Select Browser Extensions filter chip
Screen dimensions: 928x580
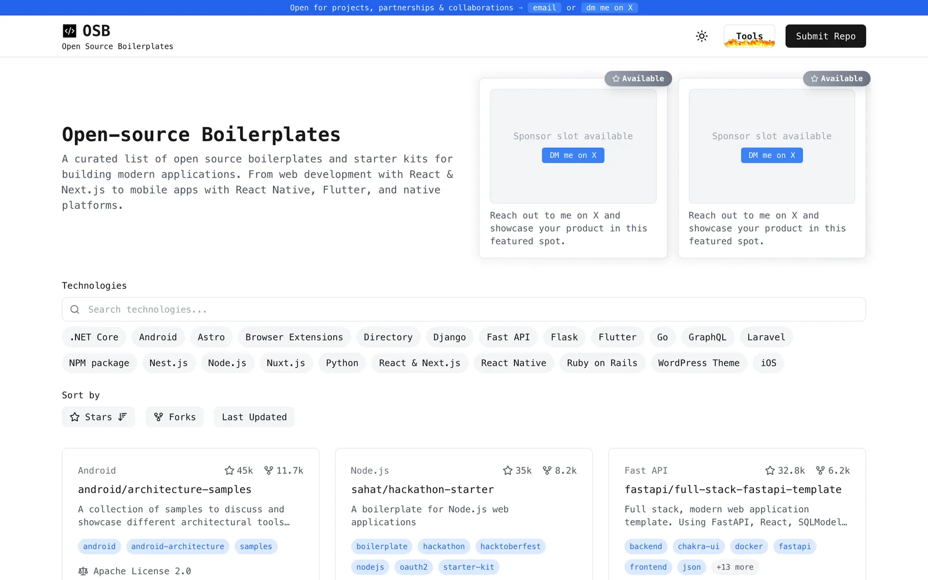tap(294, 337)
